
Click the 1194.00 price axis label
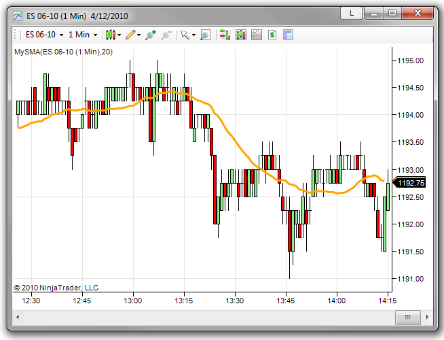pyautogui.click(x=411, y=115)
